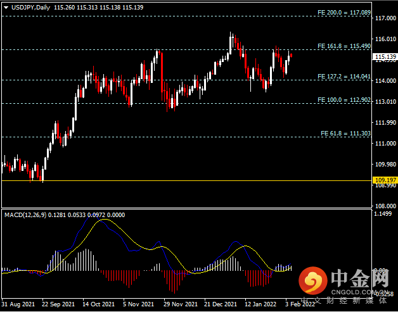The width and height of the screenshot is (398, 312).
Task: Select the FE 61.8 = 111.303 label
Action: click(345, 134)
